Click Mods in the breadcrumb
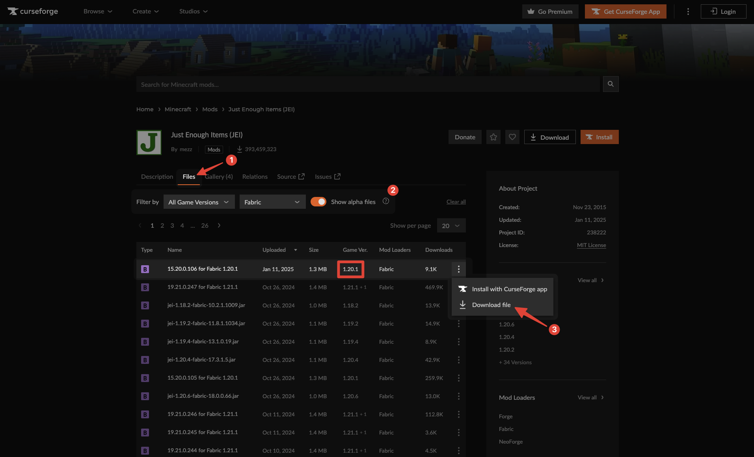The width and height of the screenshot is (754, 457). pyautogui.click(x=210, y=109)
